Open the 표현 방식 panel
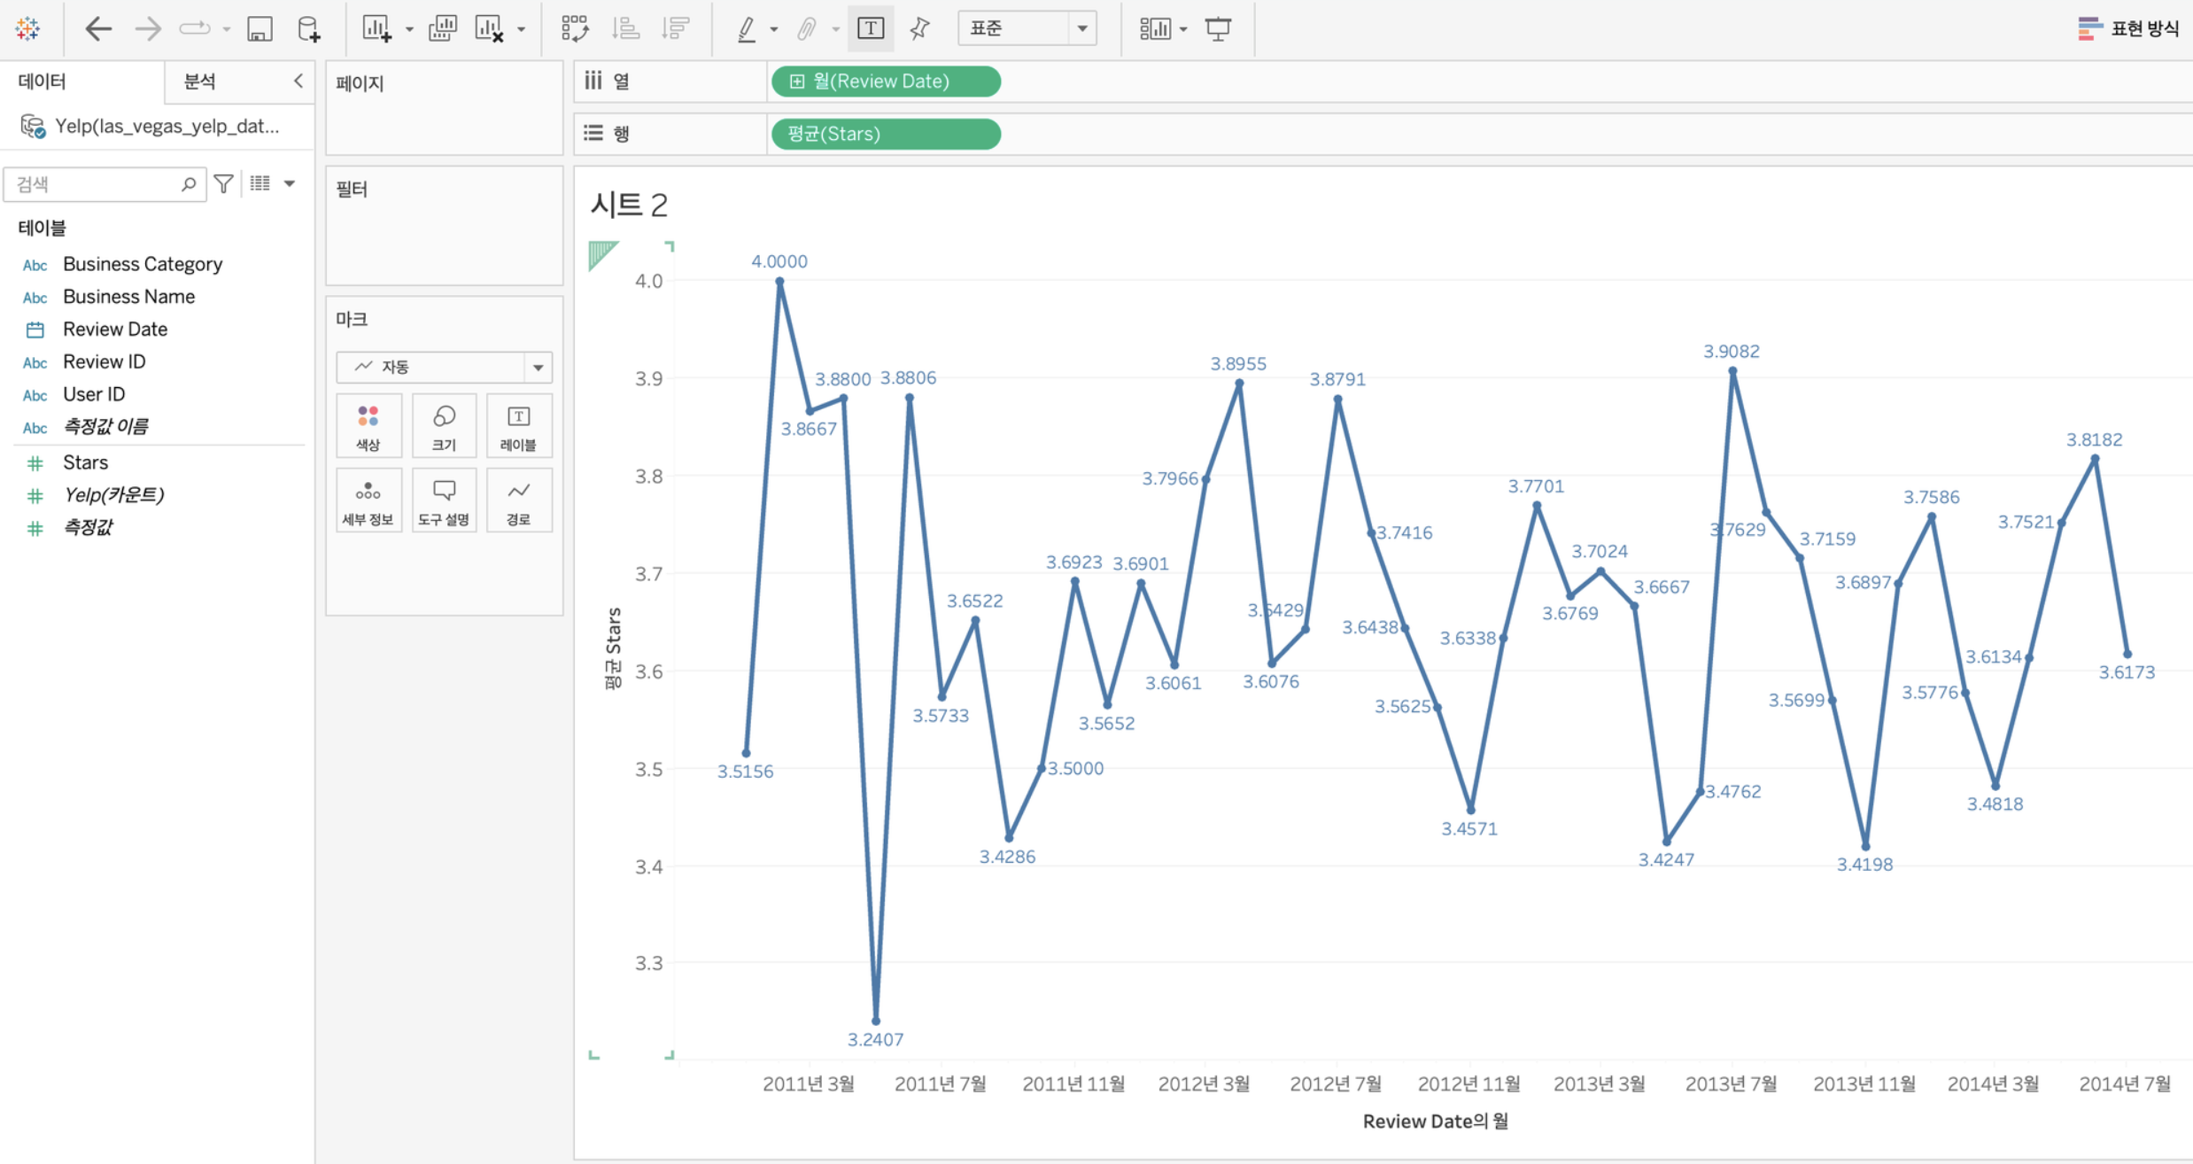Viewport: 2193px width, 1164px height. [2127, 28]
